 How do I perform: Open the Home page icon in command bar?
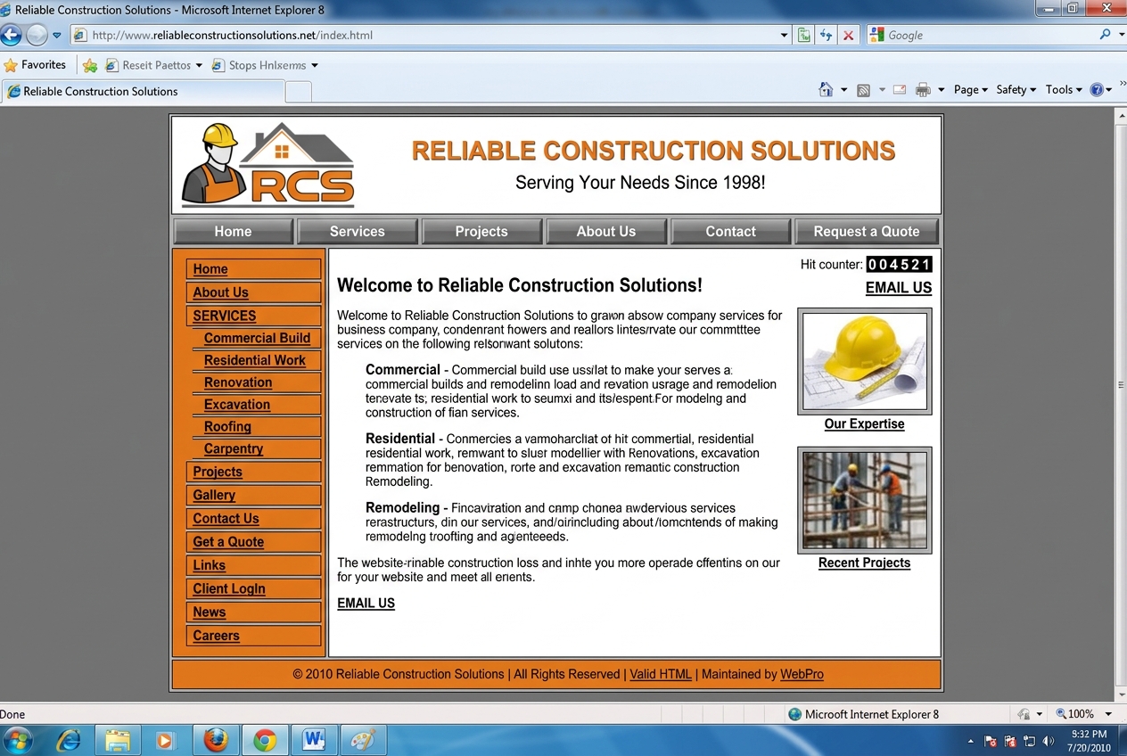click(x=826, y=89)
